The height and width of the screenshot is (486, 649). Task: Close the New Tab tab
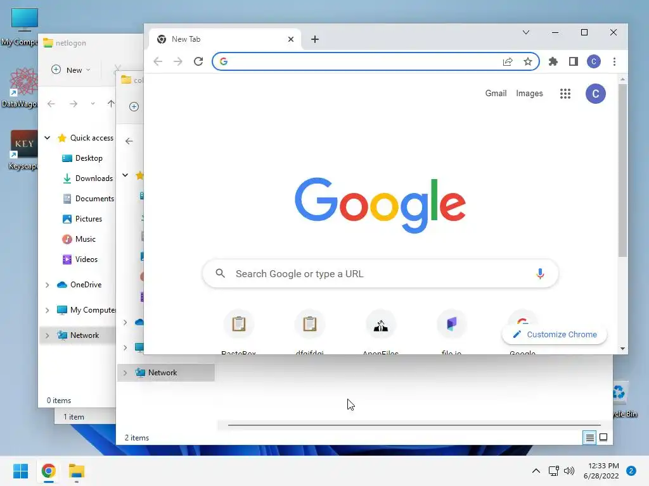click(291, 39)
